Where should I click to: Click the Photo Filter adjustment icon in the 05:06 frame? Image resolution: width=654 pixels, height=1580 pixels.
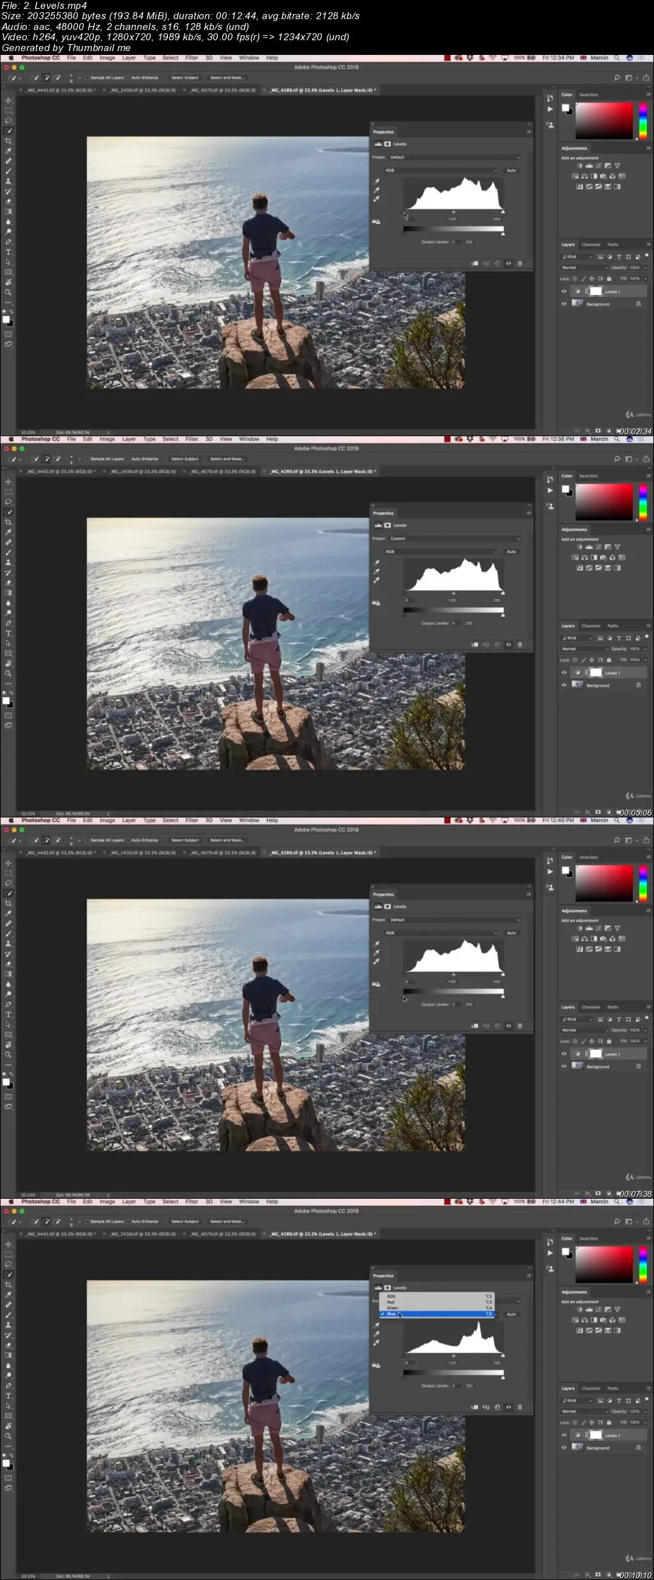click(603, 558)
